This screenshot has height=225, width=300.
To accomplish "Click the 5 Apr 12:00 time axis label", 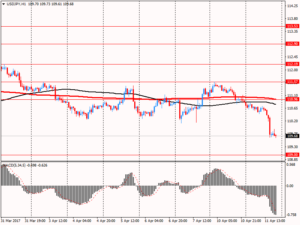I will click(x=130, y=220).
